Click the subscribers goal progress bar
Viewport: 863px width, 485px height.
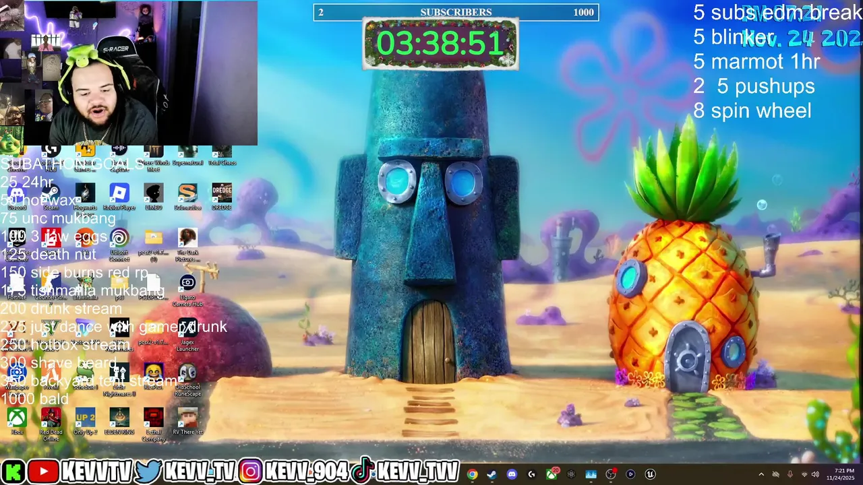coord(456,12)
